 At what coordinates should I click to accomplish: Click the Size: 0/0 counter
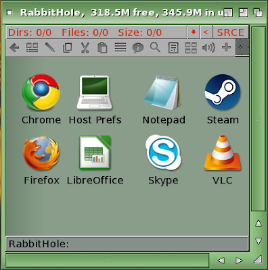tap(139, 32)
